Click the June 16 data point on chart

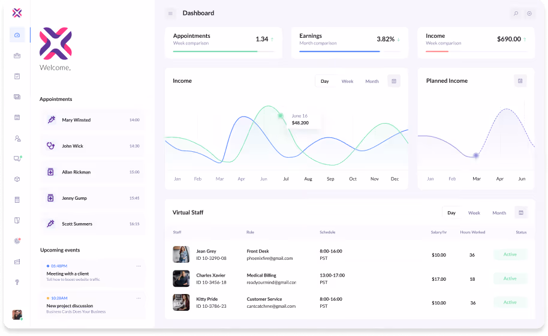point(281,115)
